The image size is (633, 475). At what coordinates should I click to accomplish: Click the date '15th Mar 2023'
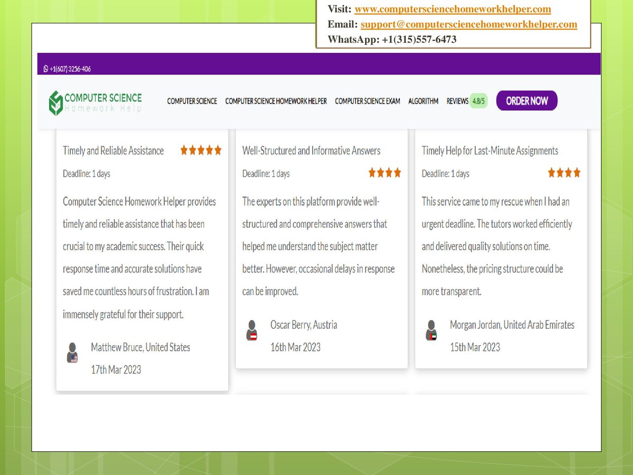pyautogui.click(x=475, y=347)
